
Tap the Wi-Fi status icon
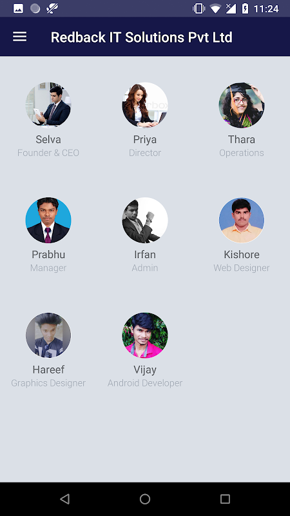click(215, 9)
